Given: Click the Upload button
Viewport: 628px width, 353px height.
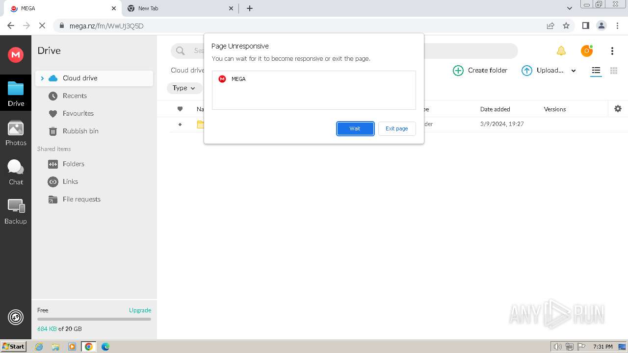Looking at the screenshot, I should click(543, 71).
